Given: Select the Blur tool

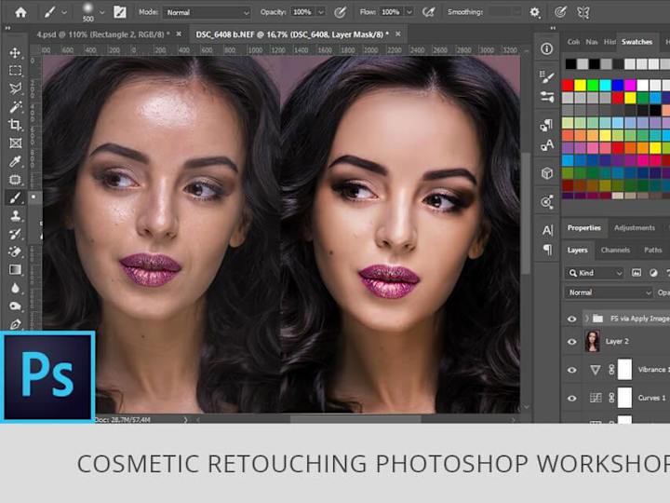Looking at the screenshot, I should (x=16, y=288).
